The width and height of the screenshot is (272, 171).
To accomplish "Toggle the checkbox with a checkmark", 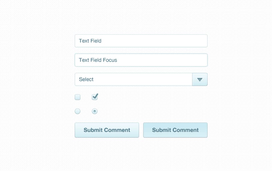I will (95, 97).
